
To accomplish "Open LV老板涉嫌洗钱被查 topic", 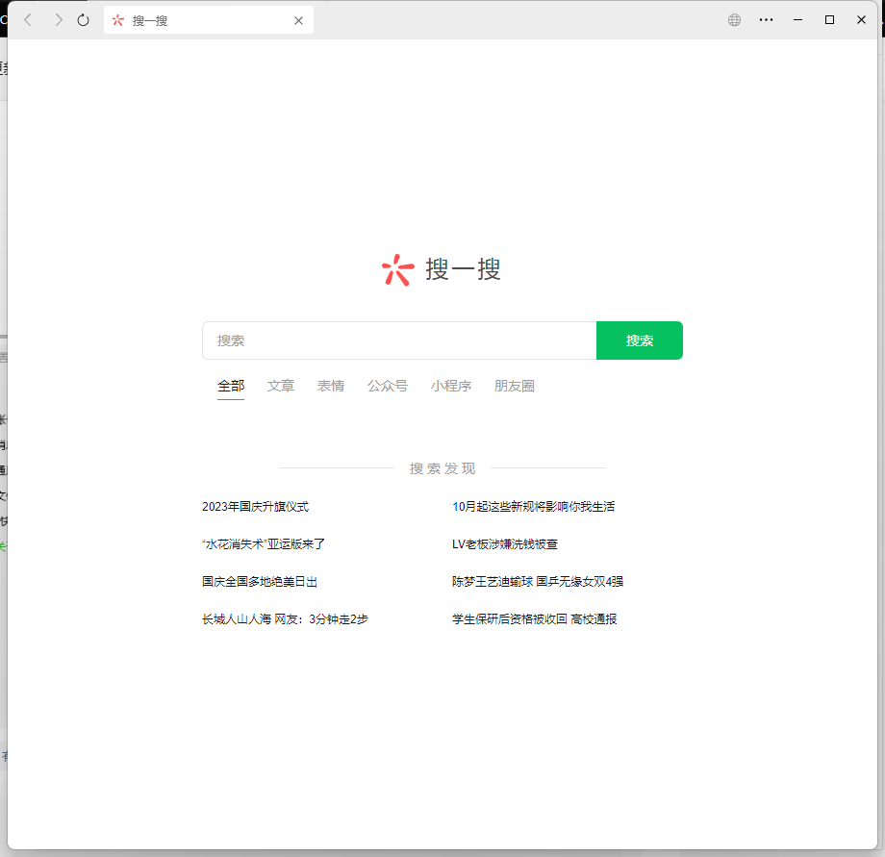I will click(x=505, y=543).
